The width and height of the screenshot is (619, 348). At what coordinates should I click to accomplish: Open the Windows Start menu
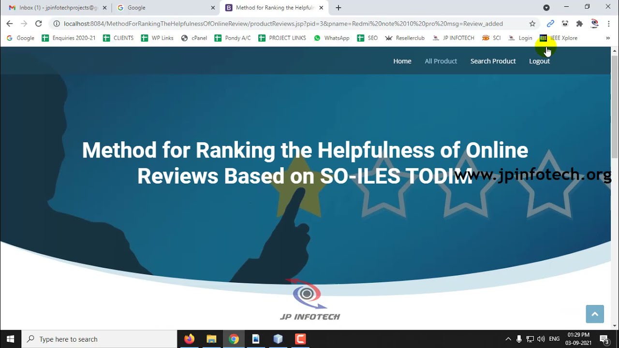point(11,339)
